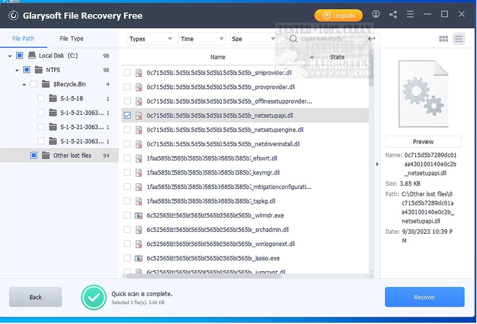This screenshot has height=324, width=477.
Task: Sort by the State column header
Action: 337,57
